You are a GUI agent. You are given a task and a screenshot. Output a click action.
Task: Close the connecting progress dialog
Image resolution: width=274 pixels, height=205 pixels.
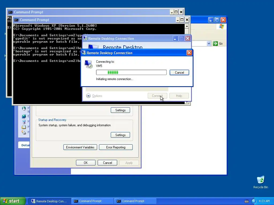(x=189, y=53)
